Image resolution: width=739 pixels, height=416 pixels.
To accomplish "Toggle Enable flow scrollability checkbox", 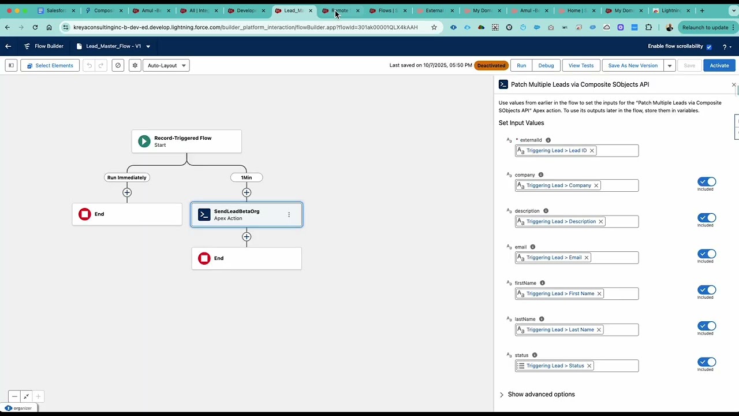I will 709,47.
